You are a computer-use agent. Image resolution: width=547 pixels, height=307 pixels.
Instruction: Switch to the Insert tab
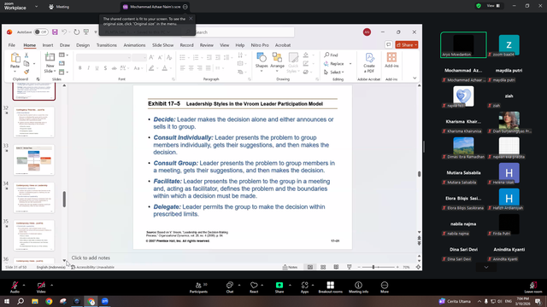tap(48, 45)
